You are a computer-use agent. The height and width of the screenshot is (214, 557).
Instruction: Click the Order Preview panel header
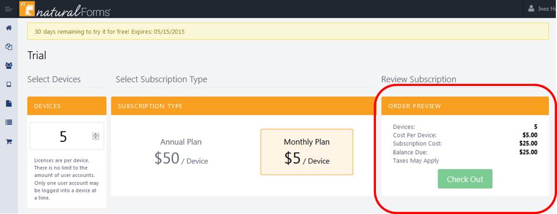(465, 106)
